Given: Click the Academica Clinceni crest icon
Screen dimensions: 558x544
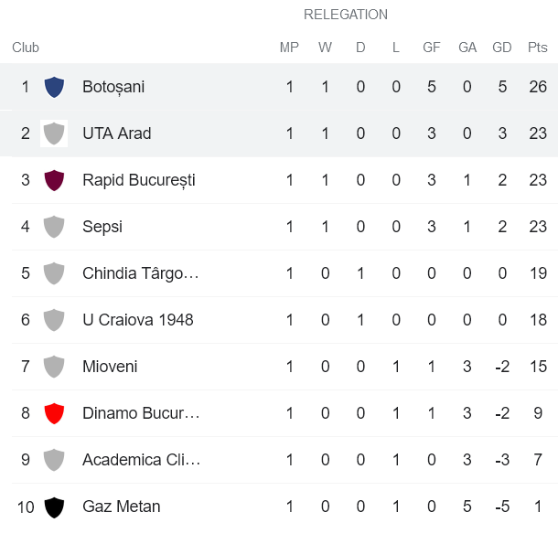Looking at the screenshot, I should point(54,460).
